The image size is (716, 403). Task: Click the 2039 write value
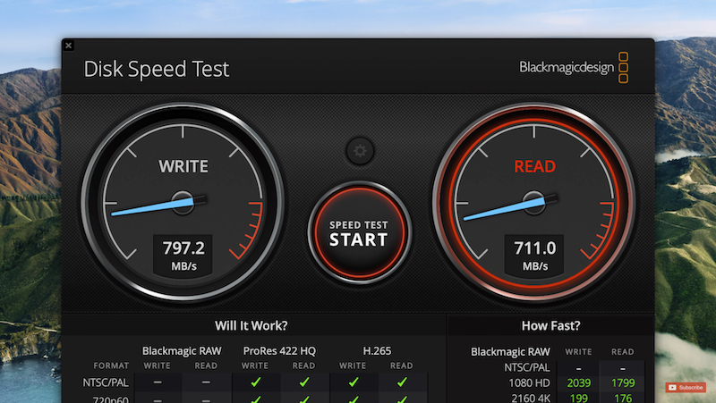click(578, 383)
